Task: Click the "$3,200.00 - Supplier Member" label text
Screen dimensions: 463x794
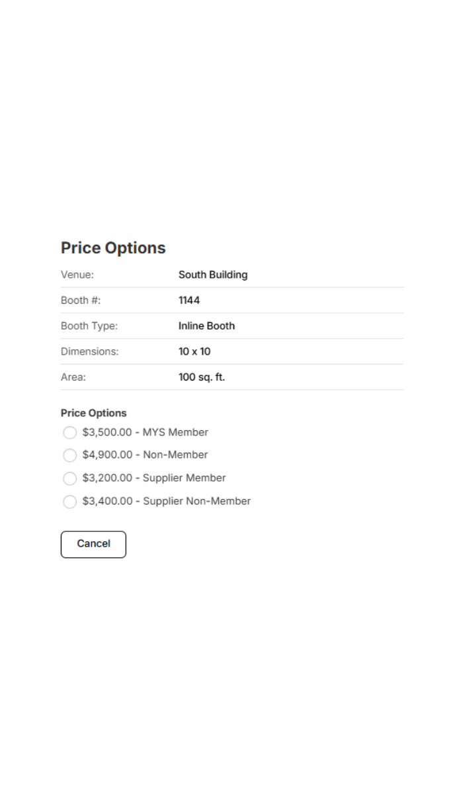Action: click(154, 478)
